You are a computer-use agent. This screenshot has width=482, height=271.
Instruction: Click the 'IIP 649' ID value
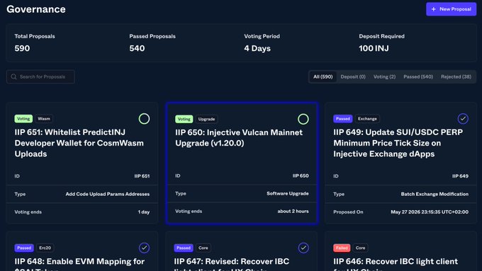(460, 176)
